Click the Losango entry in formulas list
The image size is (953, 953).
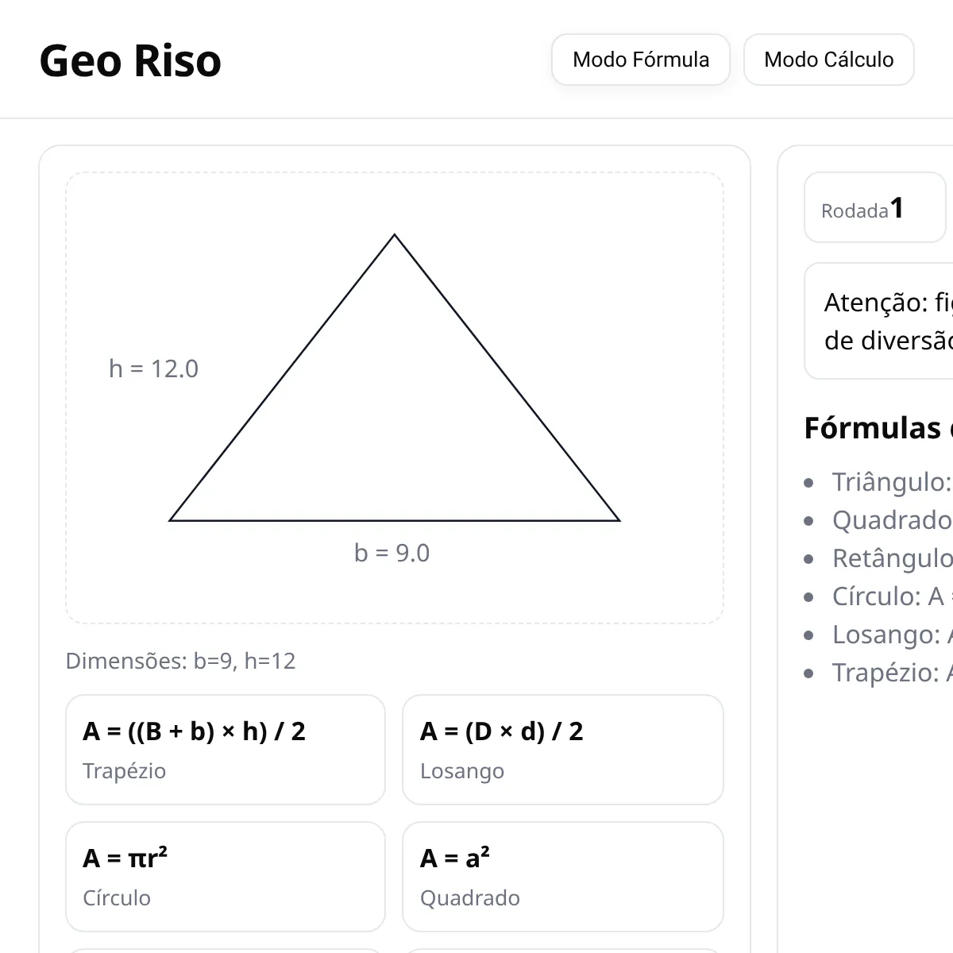click(x=892, y=635)
